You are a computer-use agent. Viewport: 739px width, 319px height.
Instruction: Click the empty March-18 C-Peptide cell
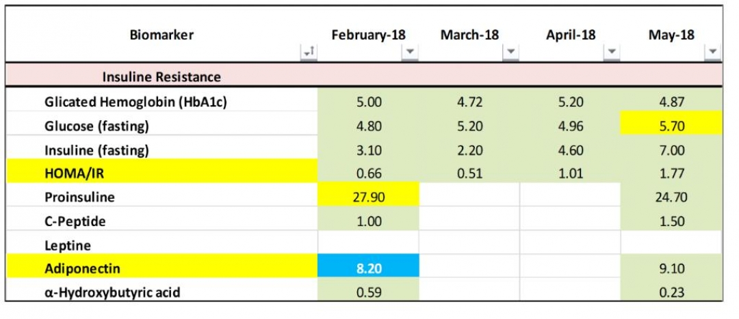(x=469, y=221)
